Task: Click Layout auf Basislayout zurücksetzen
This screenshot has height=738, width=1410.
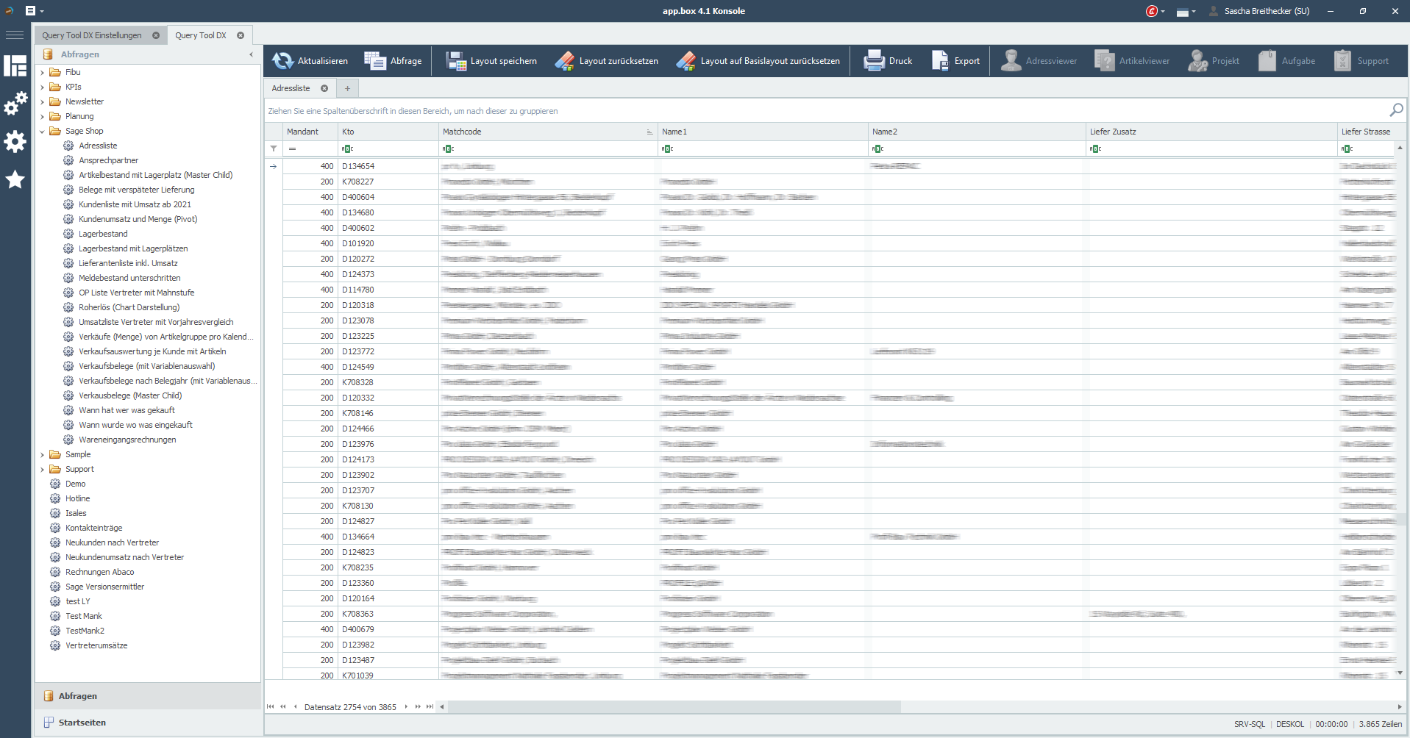Action: click(x=758, y=61)
